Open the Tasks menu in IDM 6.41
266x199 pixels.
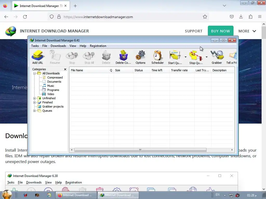coord(35,46)
